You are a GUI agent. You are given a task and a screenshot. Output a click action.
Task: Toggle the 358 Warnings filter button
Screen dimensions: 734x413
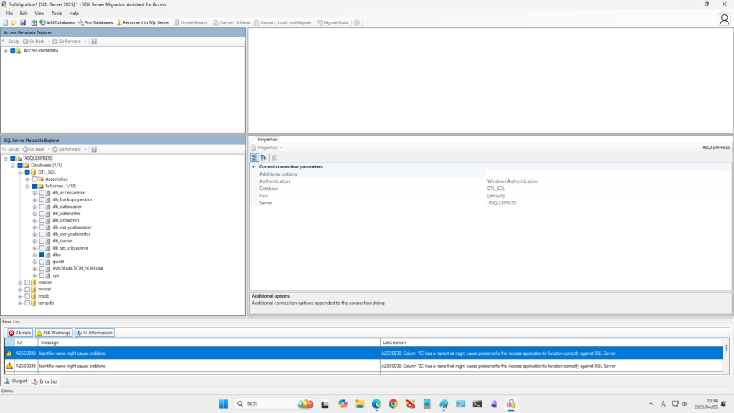coord(54,333)
